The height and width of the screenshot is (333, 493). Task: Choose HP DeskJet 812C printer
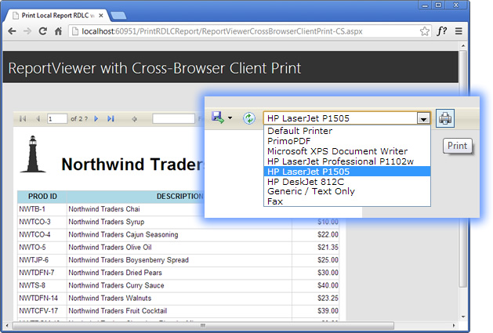(347, 182)
